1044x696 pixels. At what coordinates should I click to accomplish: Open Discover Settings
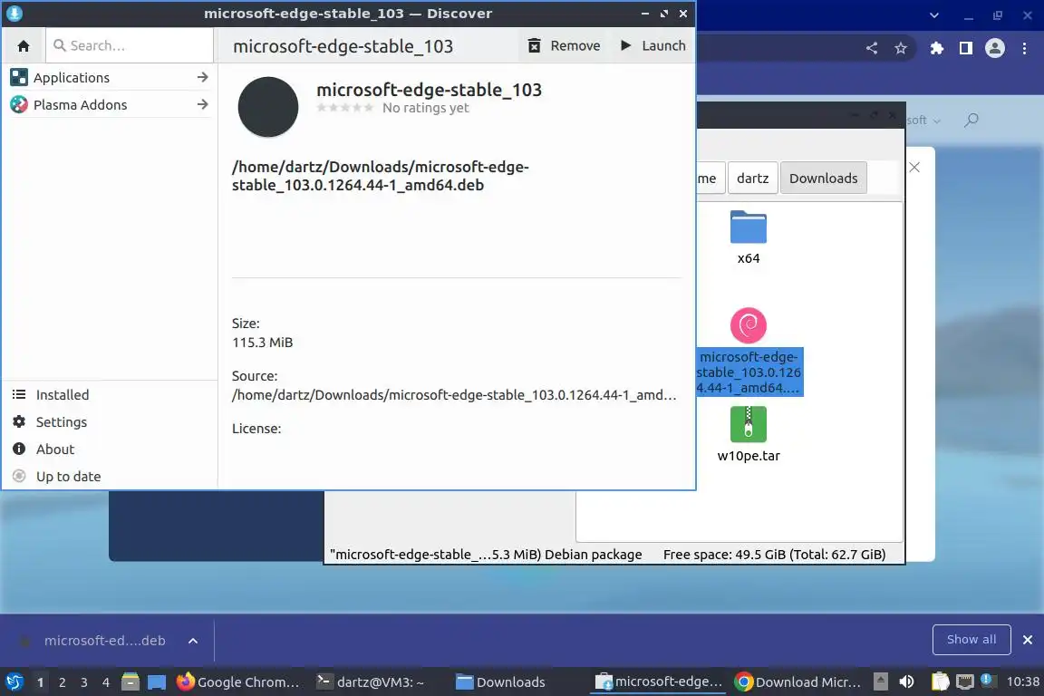[x=109, y=422]
